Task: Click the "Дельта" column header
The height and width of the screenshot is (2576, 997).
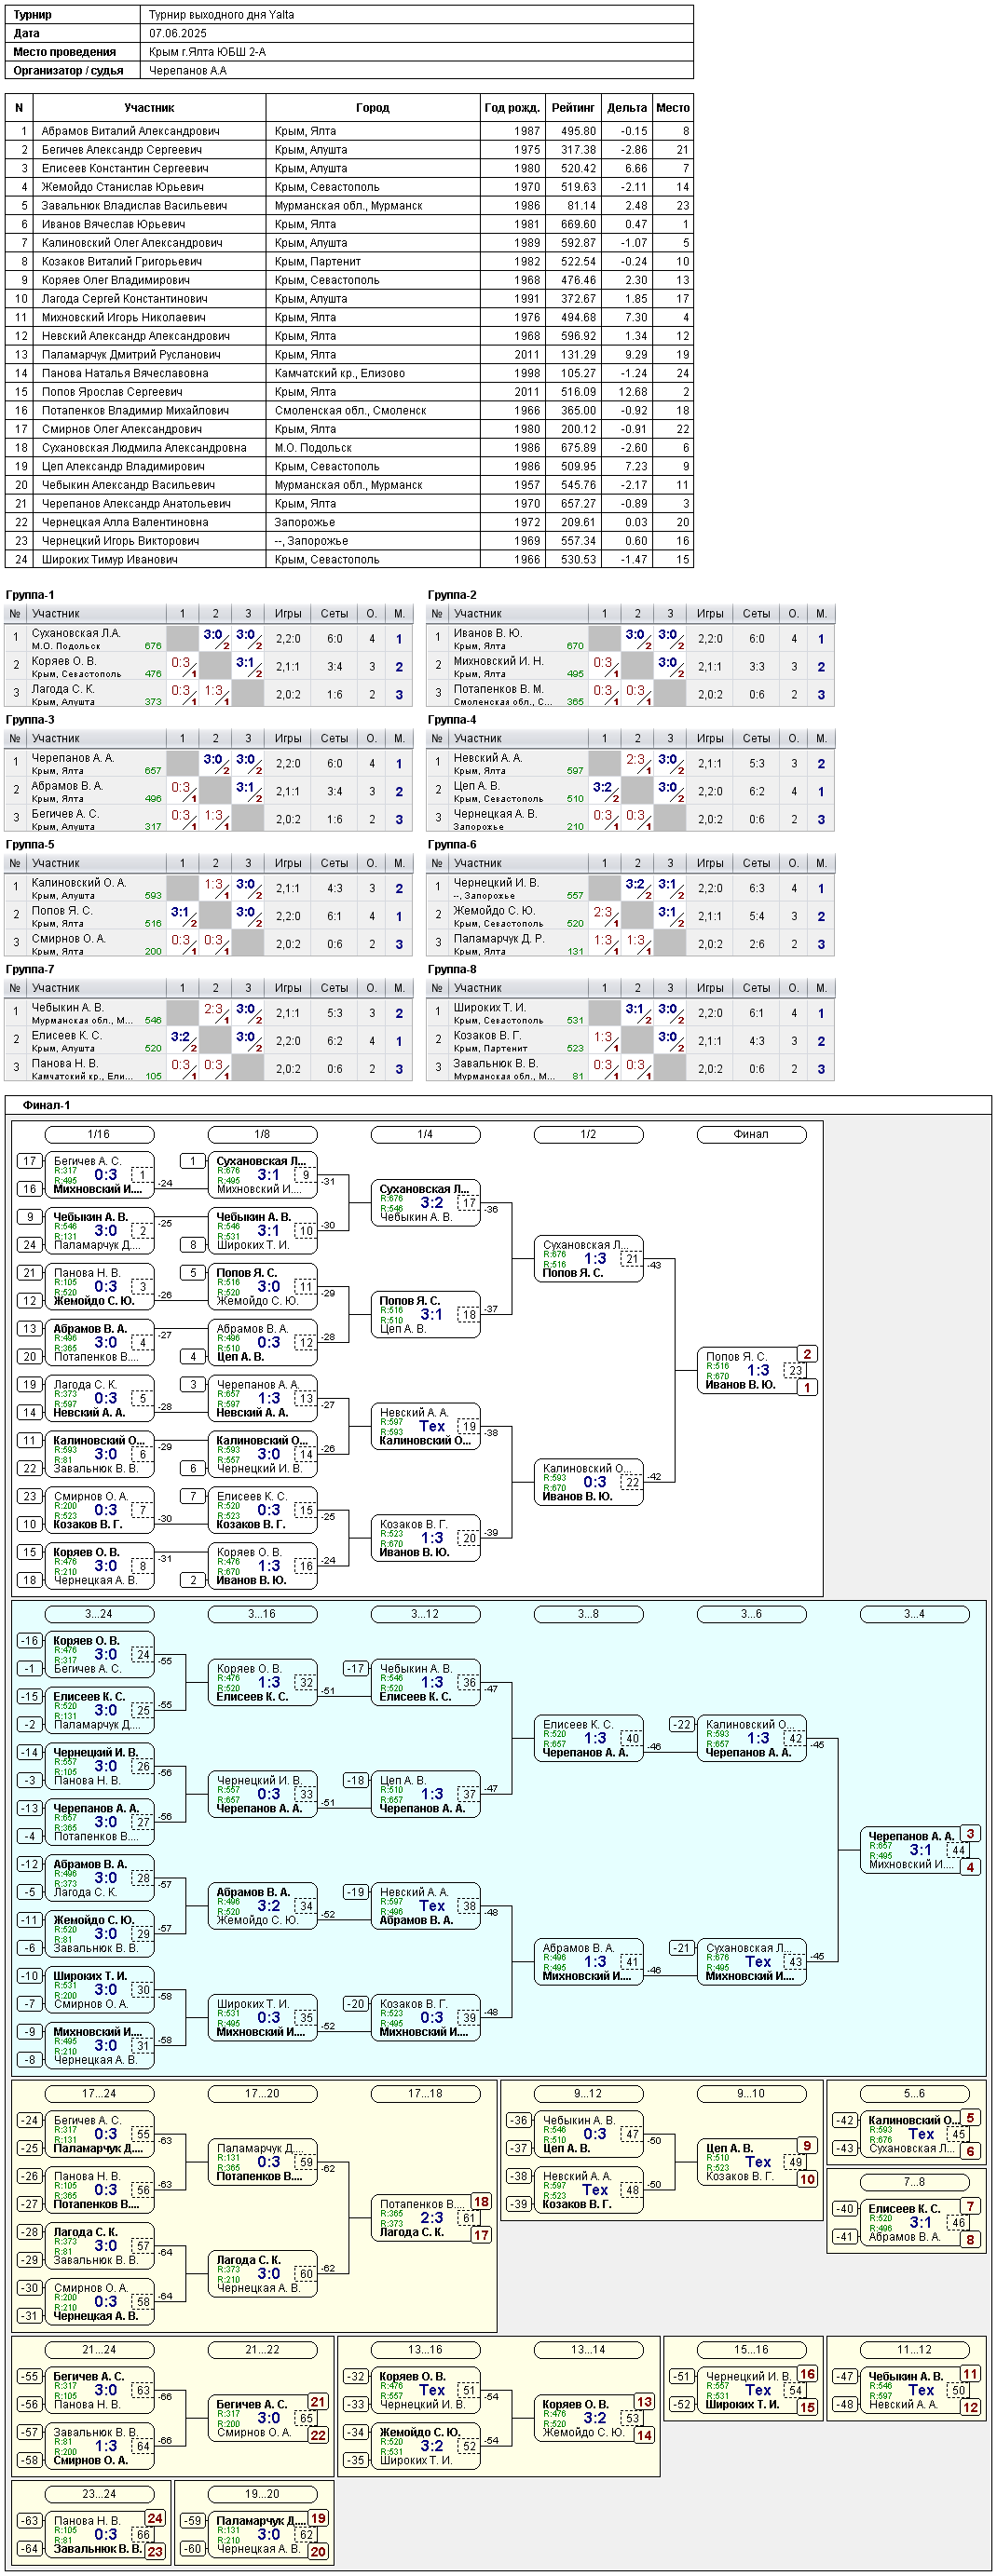Action: [627, 108]
